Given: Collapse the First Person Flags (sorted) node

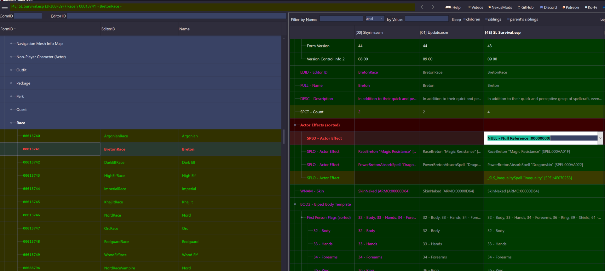Looking at the screenshot, I should 302,218.
